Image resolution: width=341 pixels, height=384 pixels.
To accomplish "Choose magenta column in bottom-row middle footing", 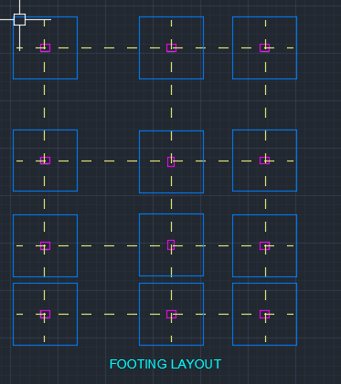I will point(171,314).
